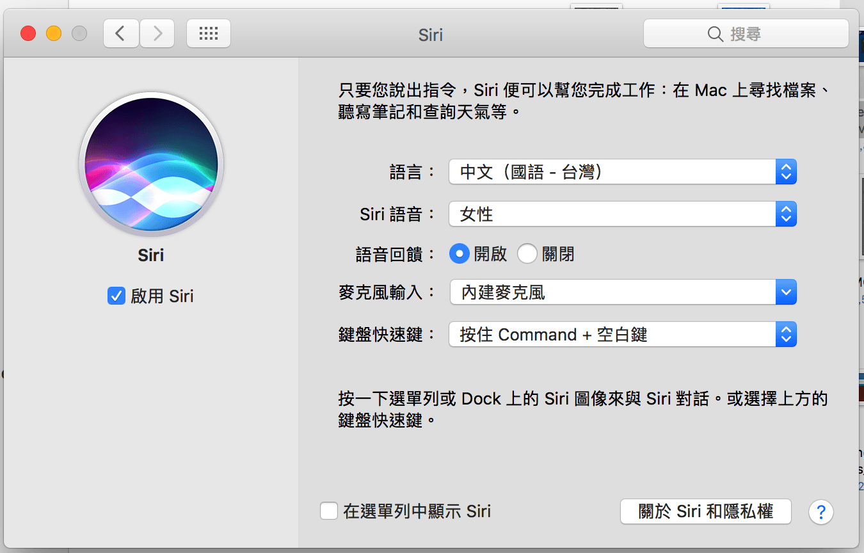
Task: Disable the 啟用 Siri checkbox
Action: [x=116, y=296]
